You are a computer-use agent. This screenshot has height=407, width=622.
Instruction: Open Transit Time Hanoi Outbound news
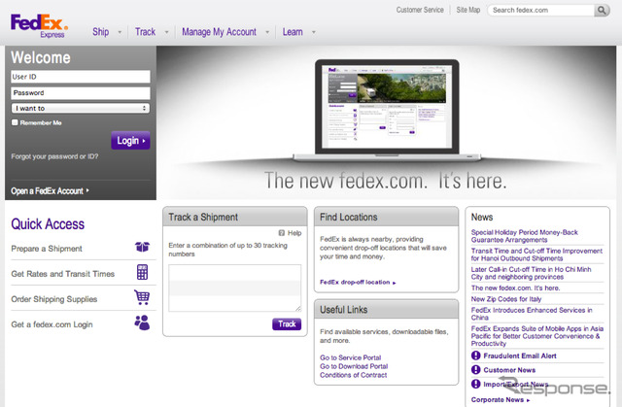(536, 254)
